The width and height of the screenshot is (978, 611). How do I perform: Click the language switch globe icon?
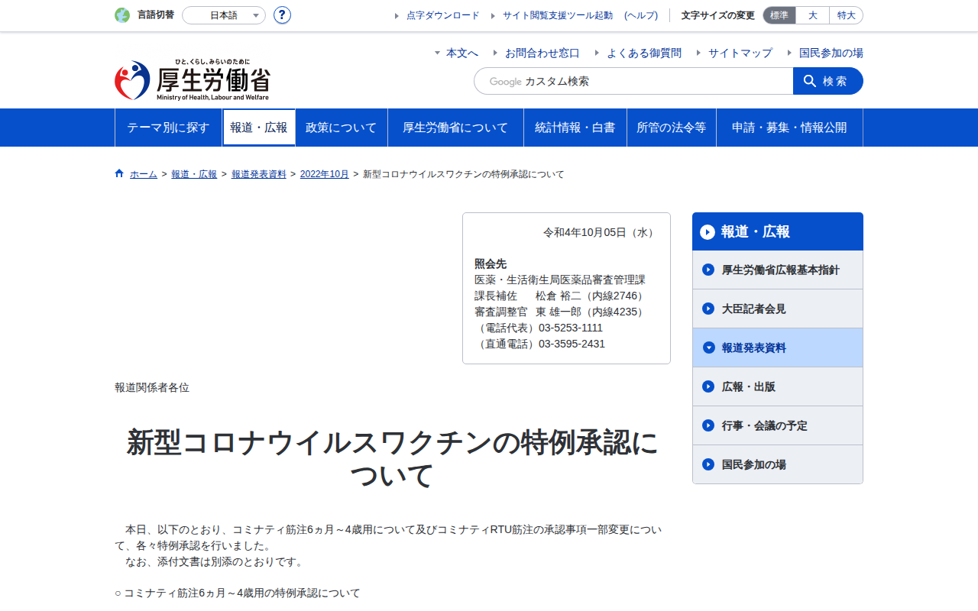pyautogui.click(x=122, y=15)
